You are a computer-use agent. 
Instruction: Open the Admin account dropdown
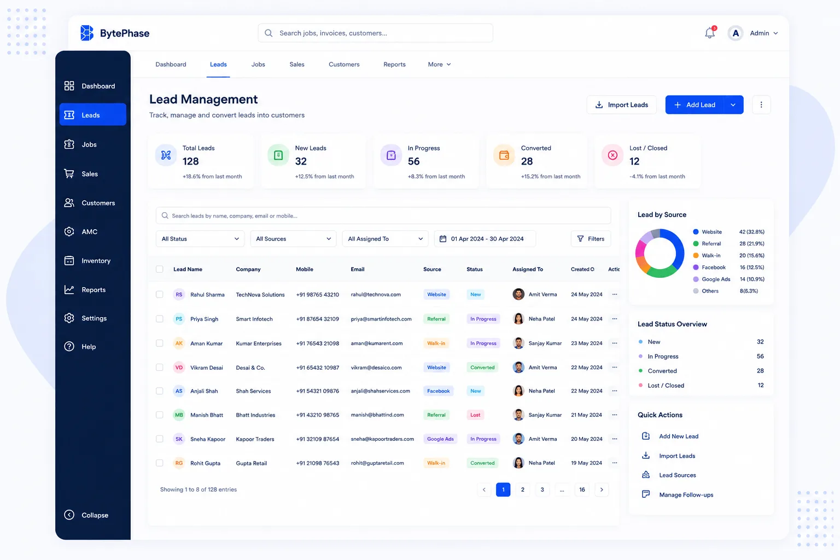764,33
